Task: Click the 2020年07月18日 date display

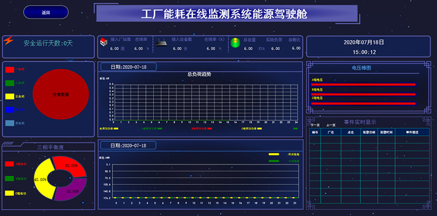Action: 364,43
